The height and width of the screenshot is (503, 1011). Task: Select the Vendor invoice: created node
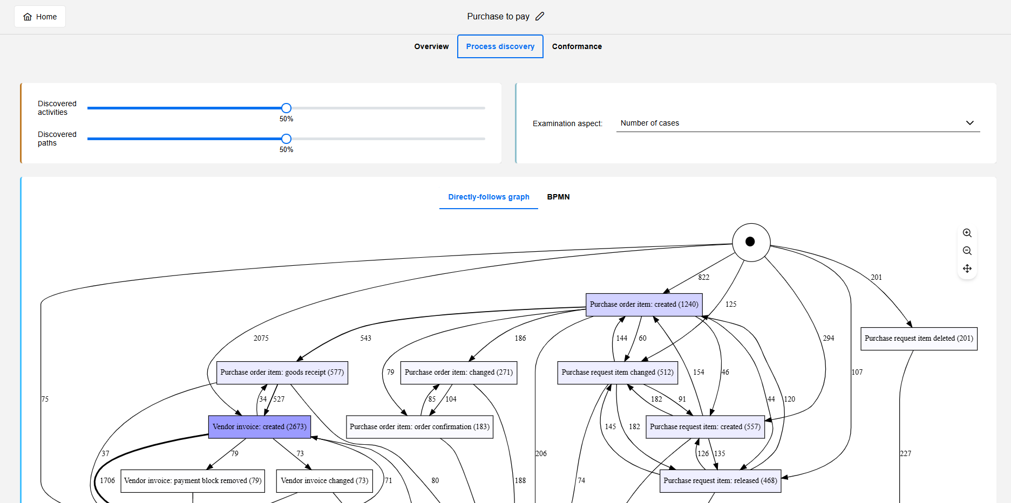pyautogui.click(x=260, y=426)
